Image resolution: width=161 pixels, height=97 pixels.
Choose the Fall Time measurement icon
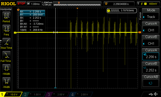(x=6, y=55)
